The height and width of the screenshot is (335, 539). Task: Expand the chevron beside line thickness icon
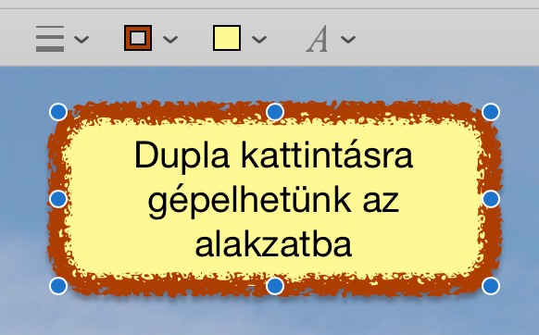pos(81,39)
